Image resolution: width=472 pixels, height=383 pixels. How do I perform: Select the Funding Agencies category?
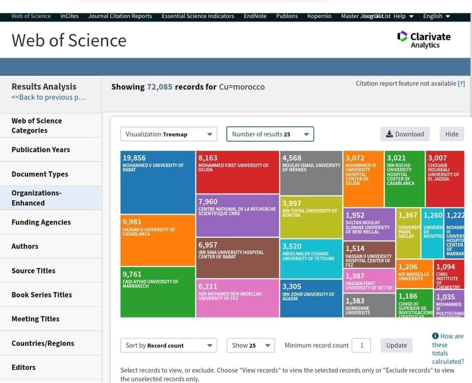coord(41,222)
